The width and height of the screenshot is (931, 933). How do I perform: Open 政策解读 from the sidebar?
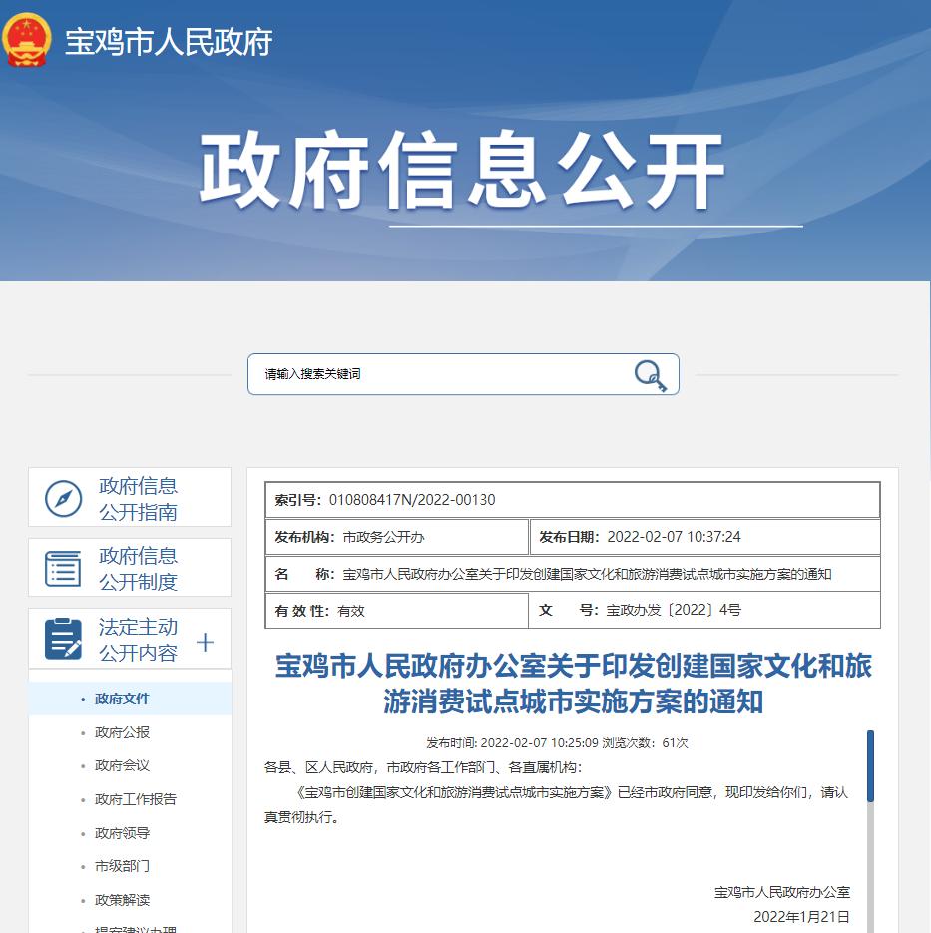pyautogui.click(x=122, y=900)
